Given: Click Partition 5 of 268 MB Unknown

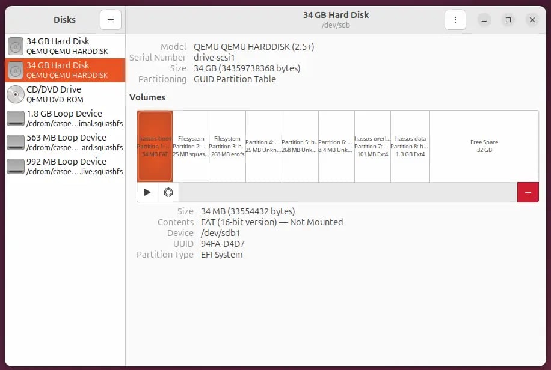Looking at the screenshot, I should click(x=300, y=146).
